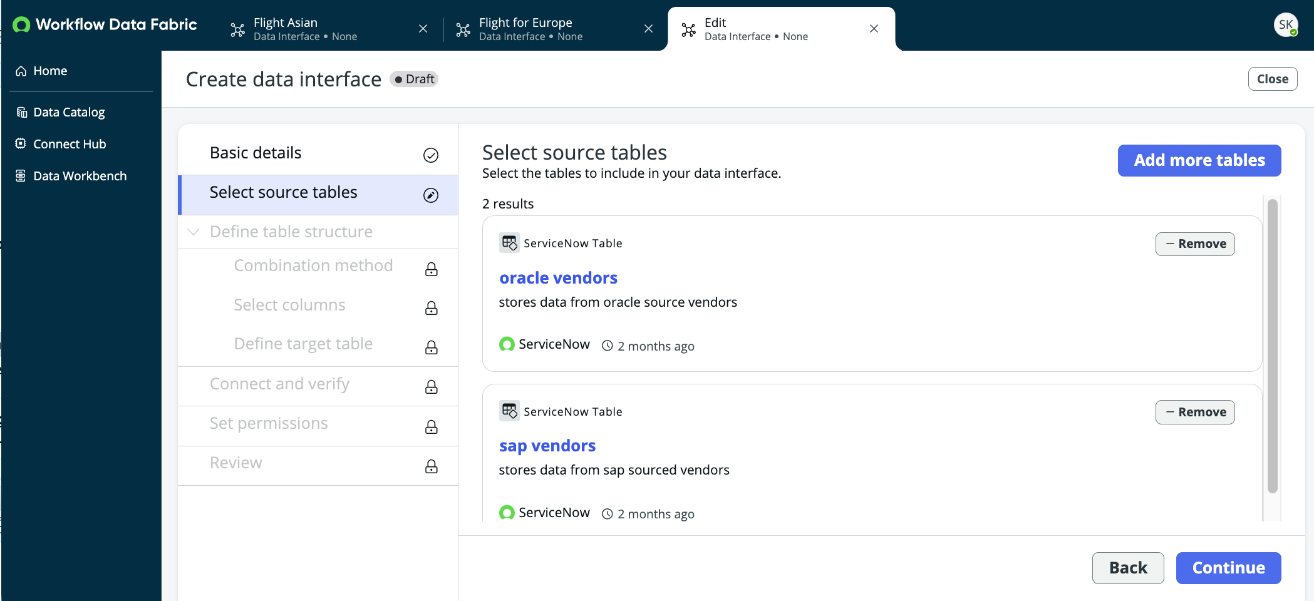Click "2 months ago" on sap vendors card

coord(656,514)
